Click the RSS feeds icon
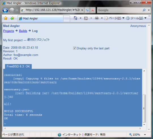This screenshot has width=153, height=139. click(86, 18)
